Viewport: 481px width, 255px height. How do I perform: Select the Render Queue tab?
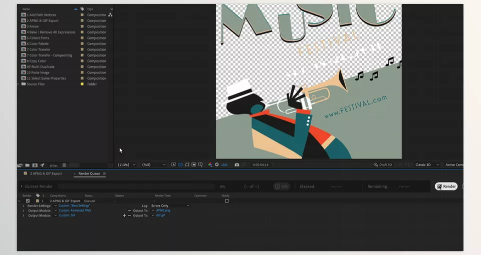89,173
